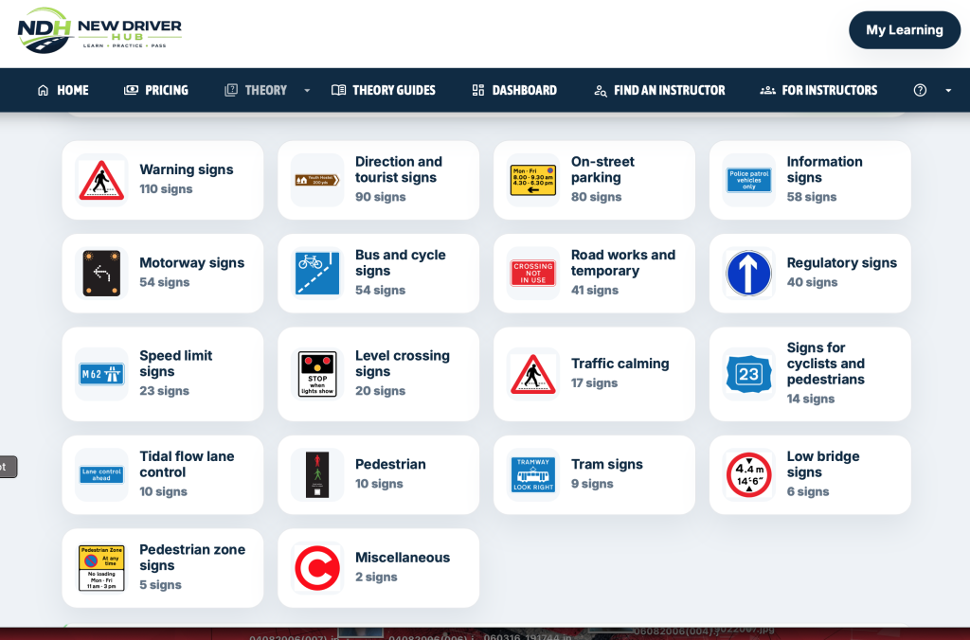
Task: Click the 4.4 m height limit sign icon
Action: [x=749, y=475]
